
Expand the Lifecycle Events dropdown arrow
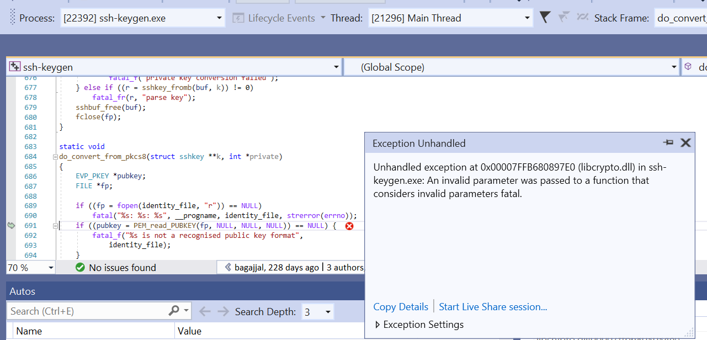323,18
